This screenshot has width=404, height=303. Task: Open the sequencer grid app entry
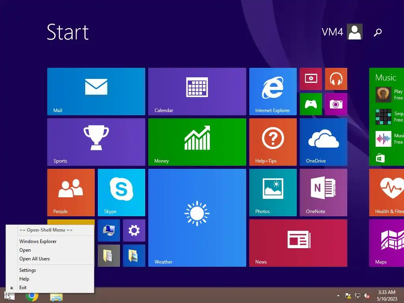pos(389,117)
